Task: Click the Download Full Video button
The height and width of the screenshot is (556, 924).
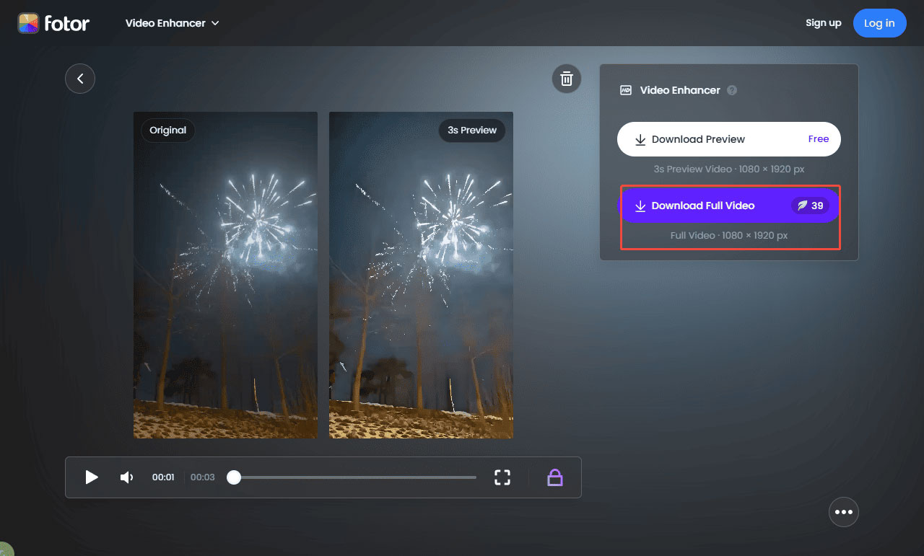Action: click(x=729, y=206)
